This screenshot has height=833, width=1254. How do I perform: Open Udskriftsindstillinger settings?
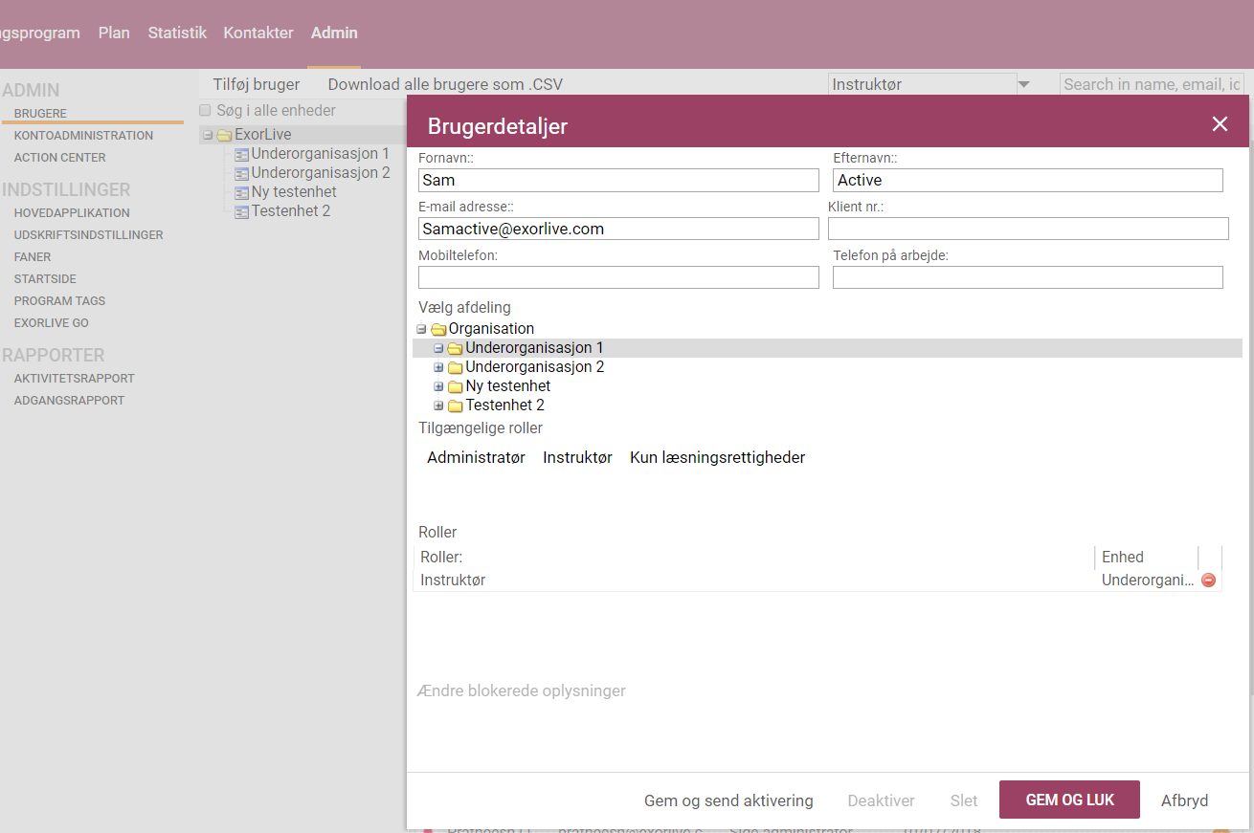[88, 235]
